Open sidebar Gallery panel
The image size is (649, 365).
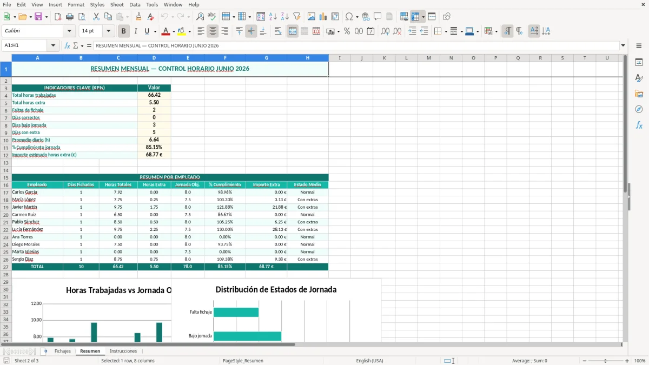point(639,94)
